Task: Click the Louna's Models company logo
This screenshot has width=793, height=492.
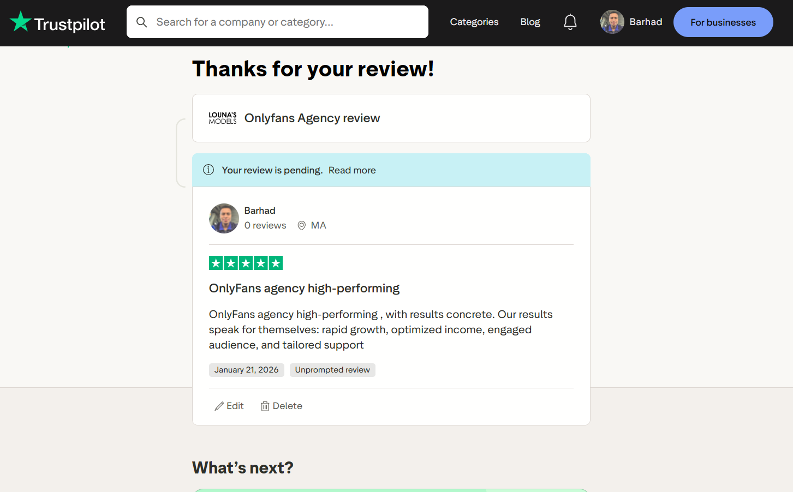Action: coord(223,118)
